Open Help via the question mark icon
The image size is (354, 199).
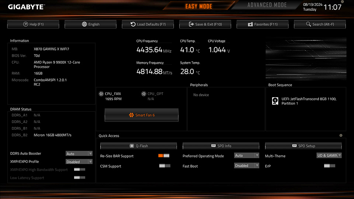25,24
